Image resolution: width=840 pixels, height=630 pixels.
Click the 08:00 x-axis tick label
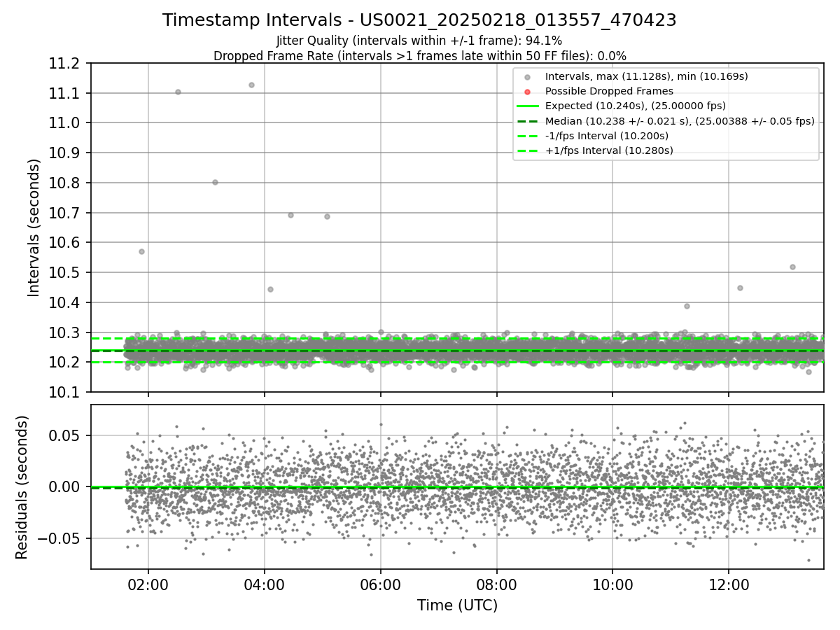(x=496, y=584)
